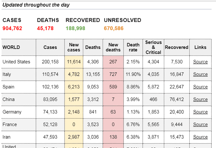Click the DEATHS summary heading
Screen dimensions: 216x148
pos(48,20)
